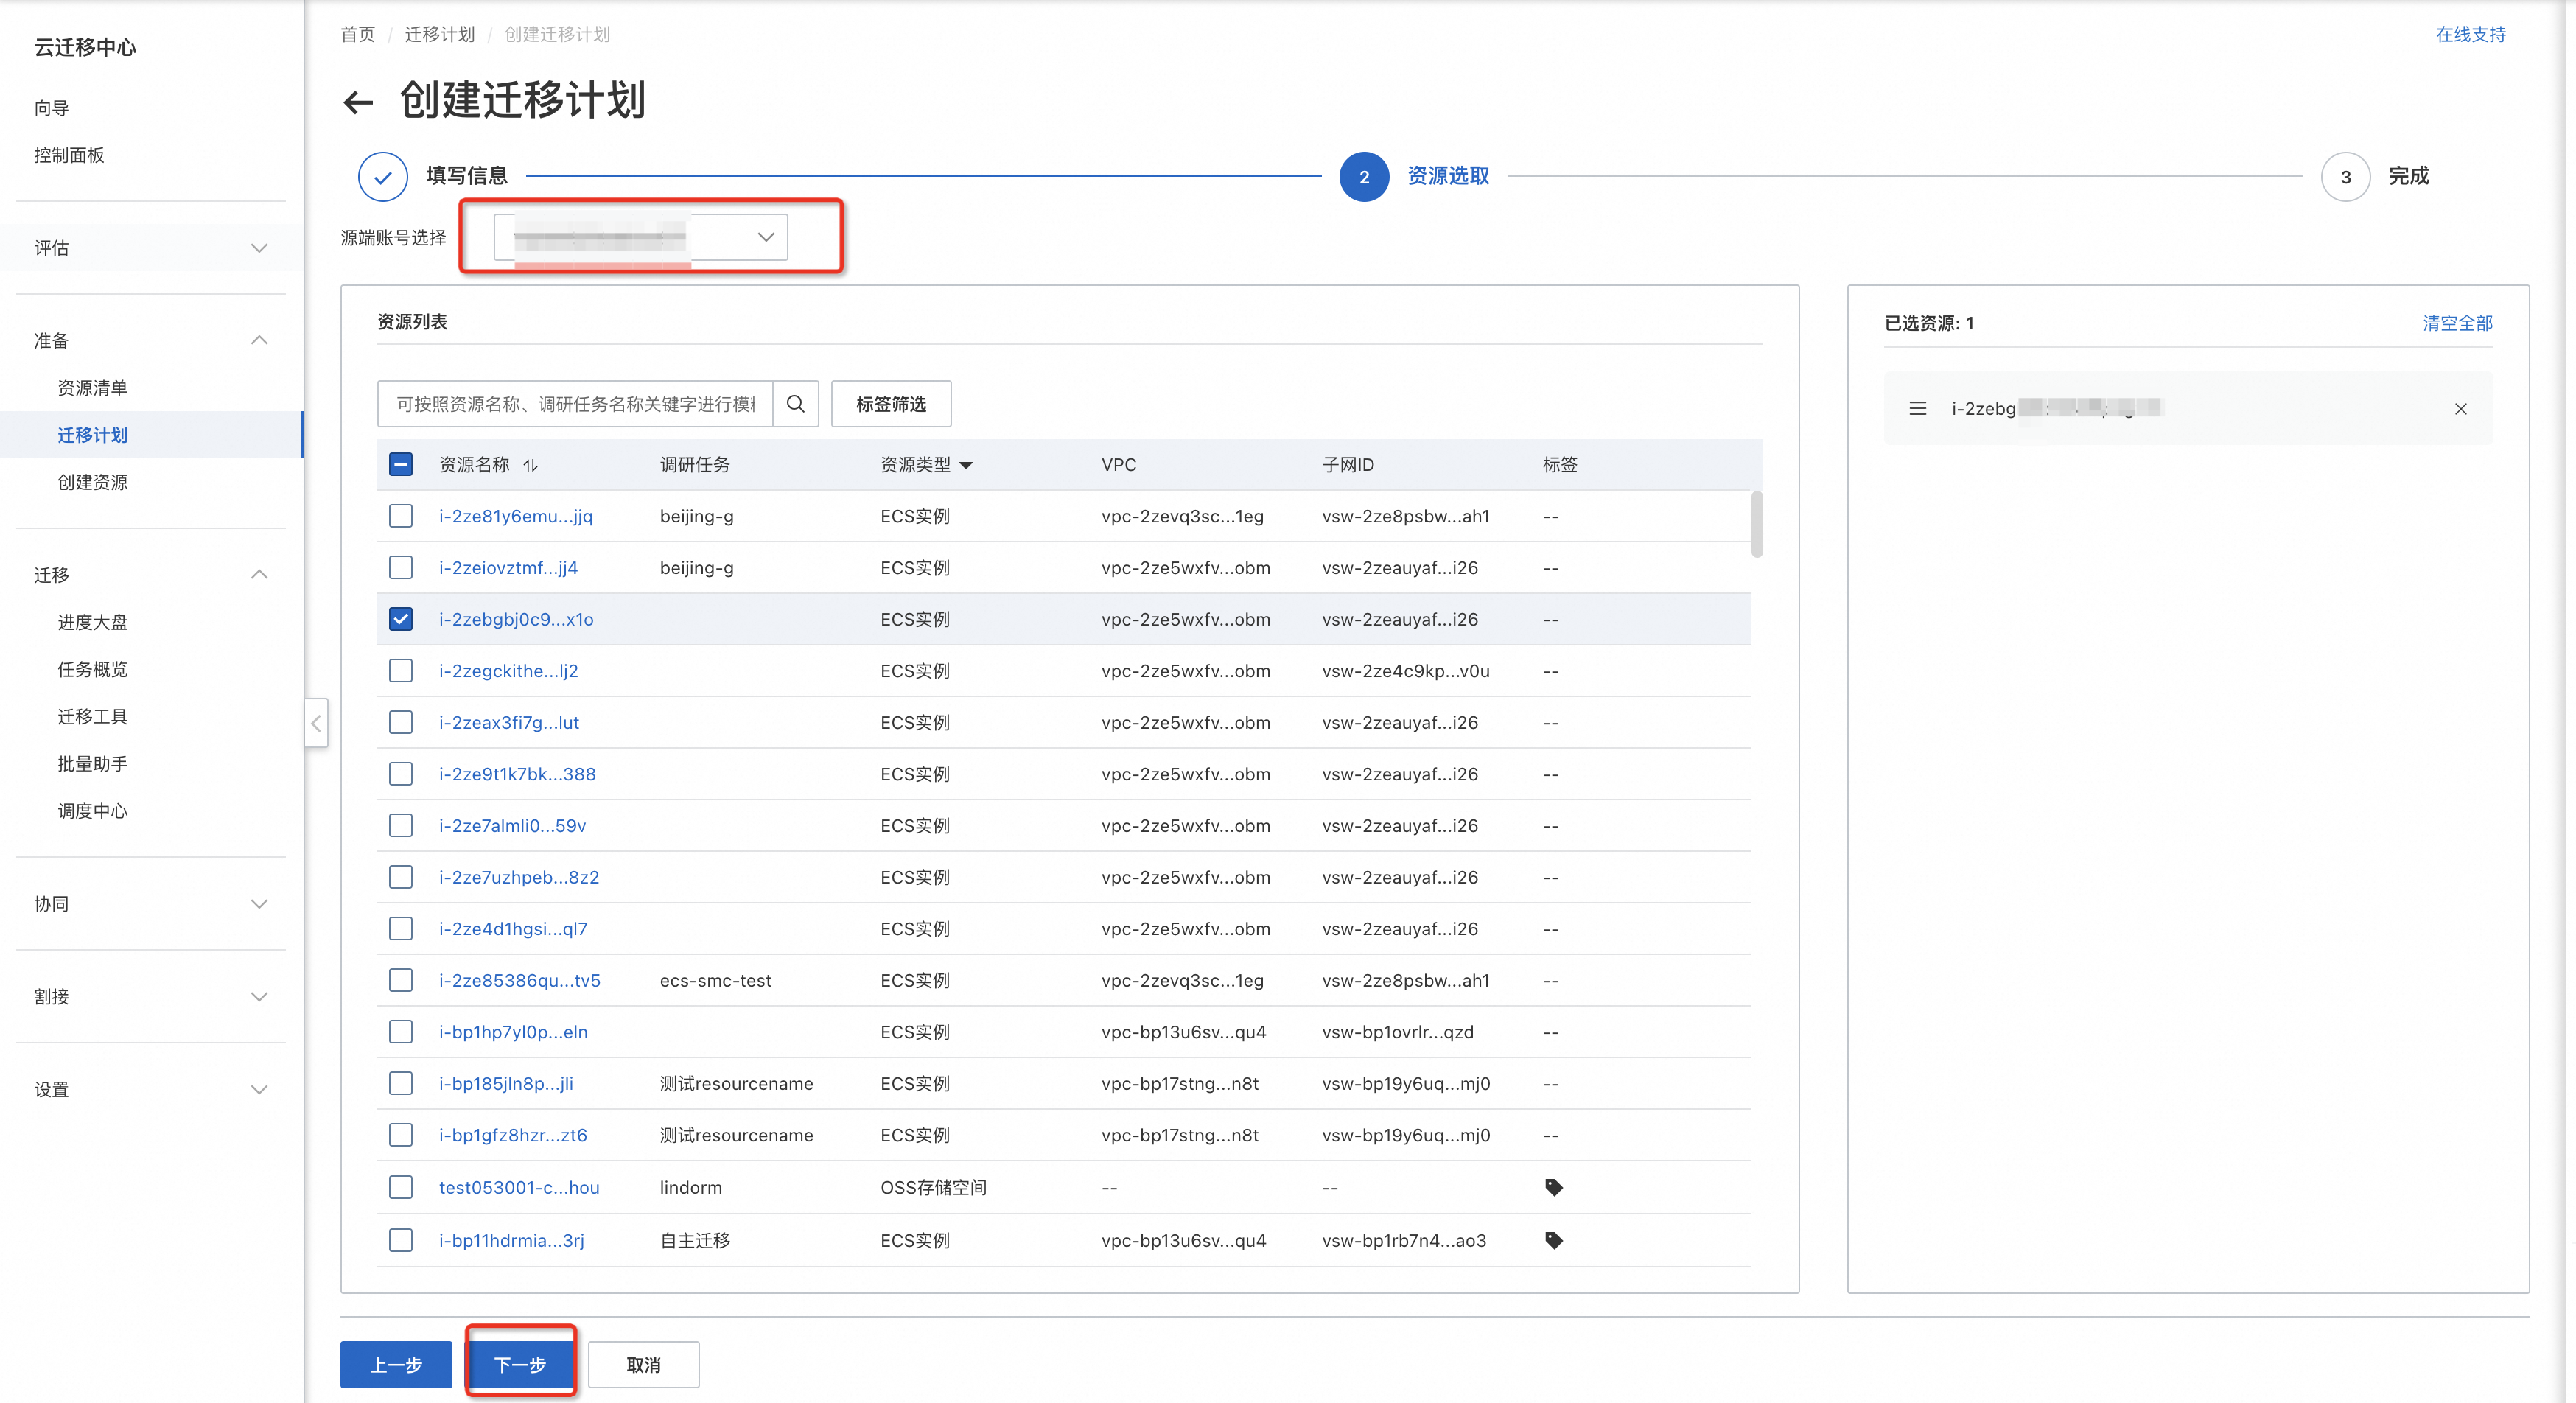Open 向导 in the sidebar
Image resolution: width=2576 pixels, height=1403 pixels.
pos(52,108)
